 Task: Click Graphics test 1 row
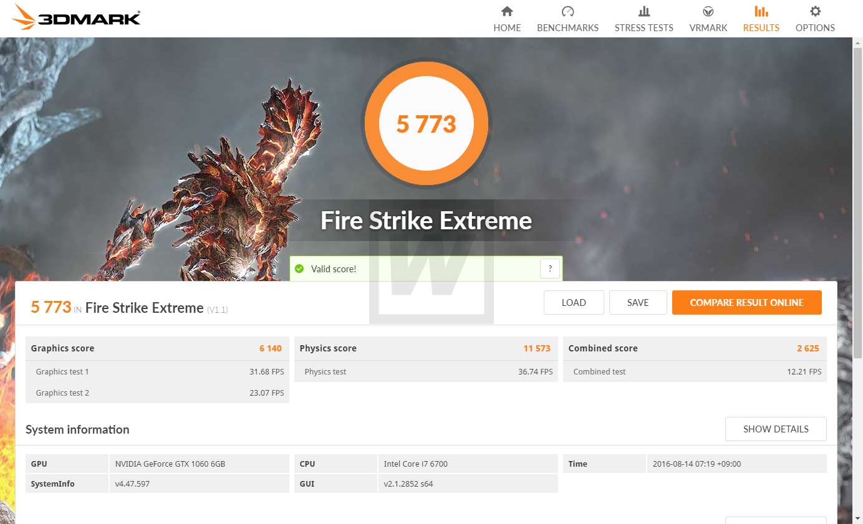[157, 371]
